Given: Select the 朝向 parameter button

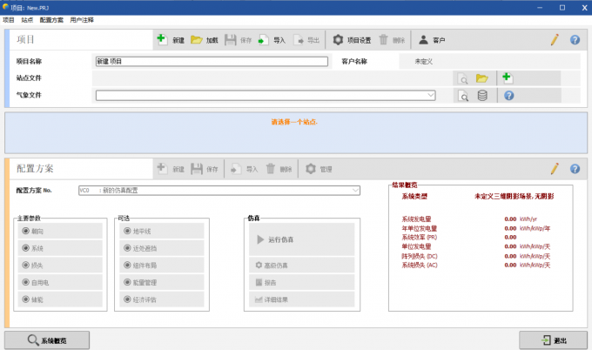Looking at the screenshot, I should click(x=60, y=231).
